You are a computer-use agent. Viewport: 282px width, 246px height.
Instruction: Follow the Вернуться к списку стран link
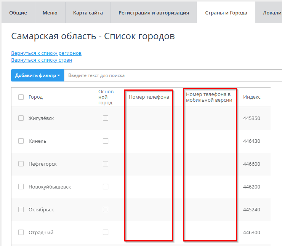[42, 60]
